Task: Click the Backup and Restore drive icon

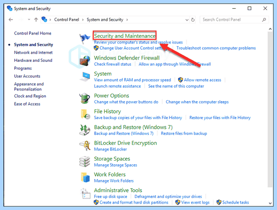Action: pos(84,130)
